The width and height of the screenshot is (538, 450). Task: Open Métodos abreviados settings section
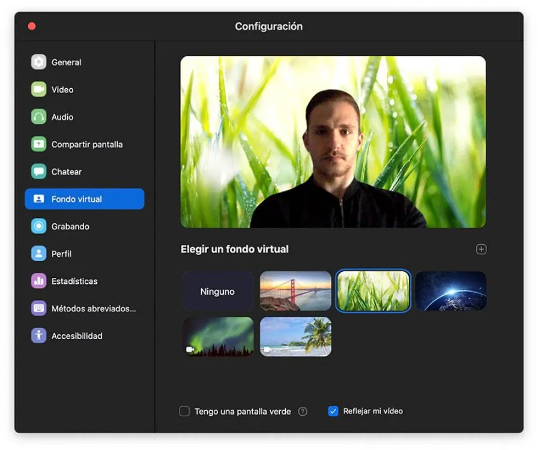tap(85, 308)
